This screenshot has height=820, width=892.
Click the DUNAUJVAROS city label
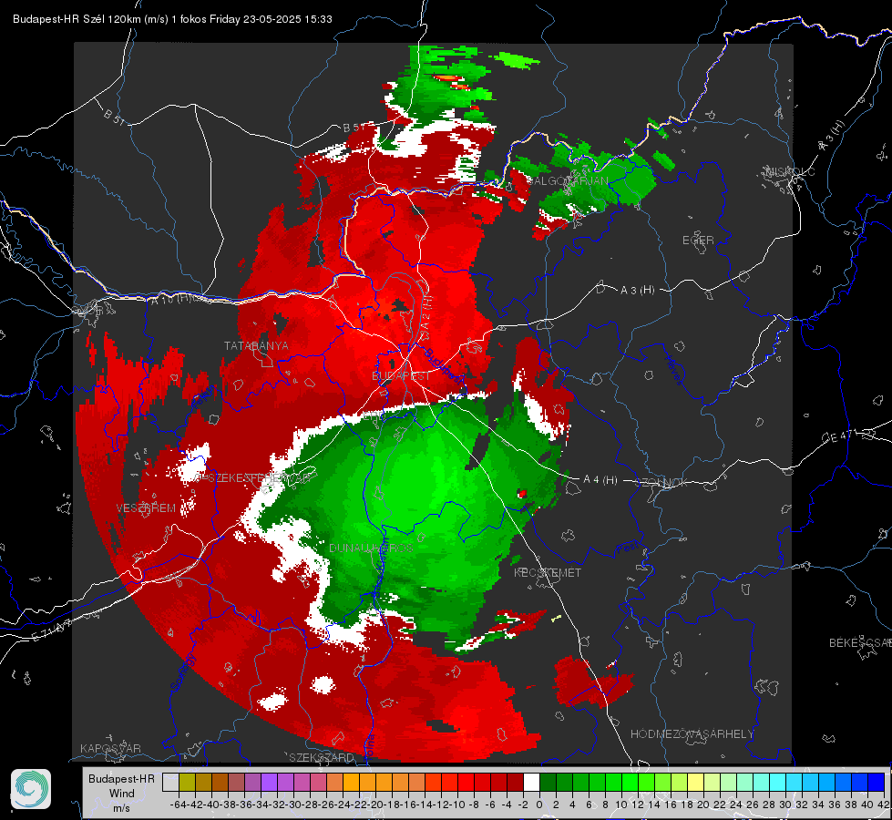click(371, 548)
